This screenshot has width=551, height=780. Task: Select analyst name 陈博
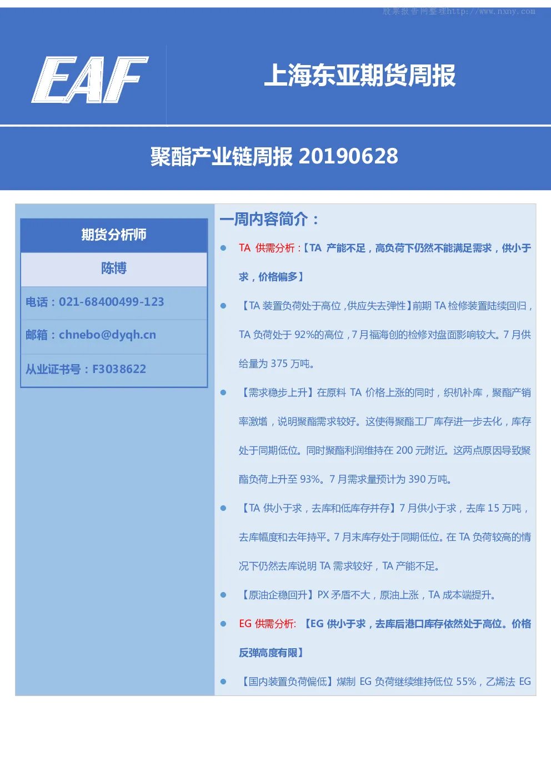[114, 269]
